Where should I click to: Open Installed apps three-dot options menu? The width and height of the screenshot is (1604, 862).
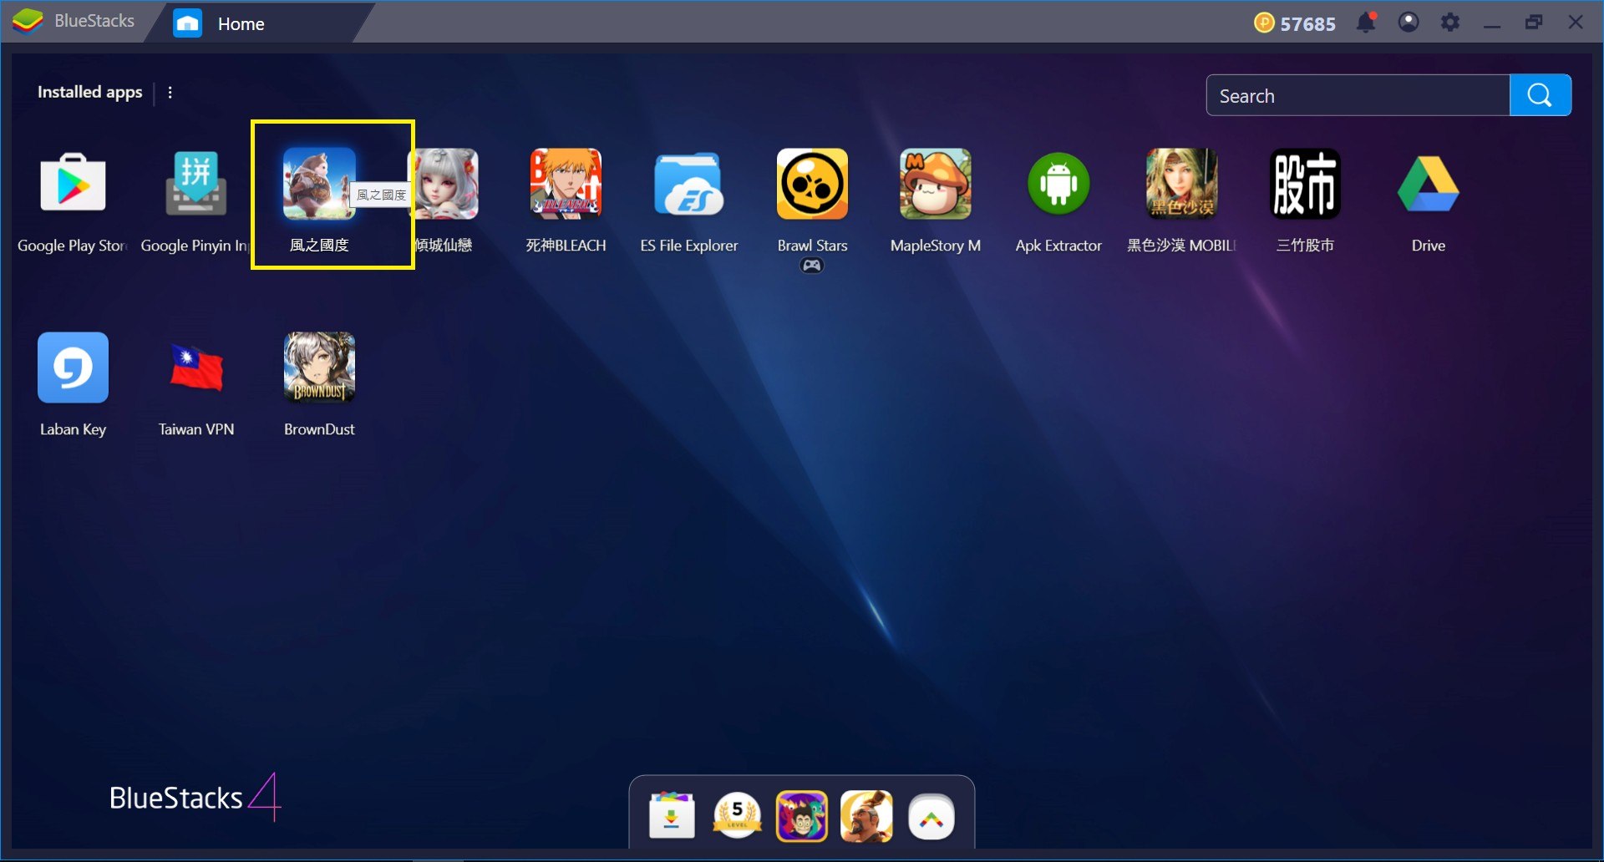(170, 93)
